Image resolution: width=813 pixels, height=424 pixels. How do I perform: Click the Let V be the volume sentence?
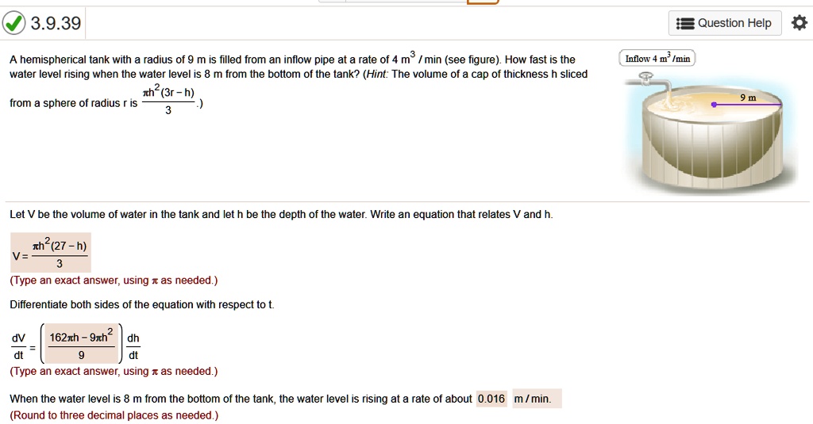tap(281, 215)
